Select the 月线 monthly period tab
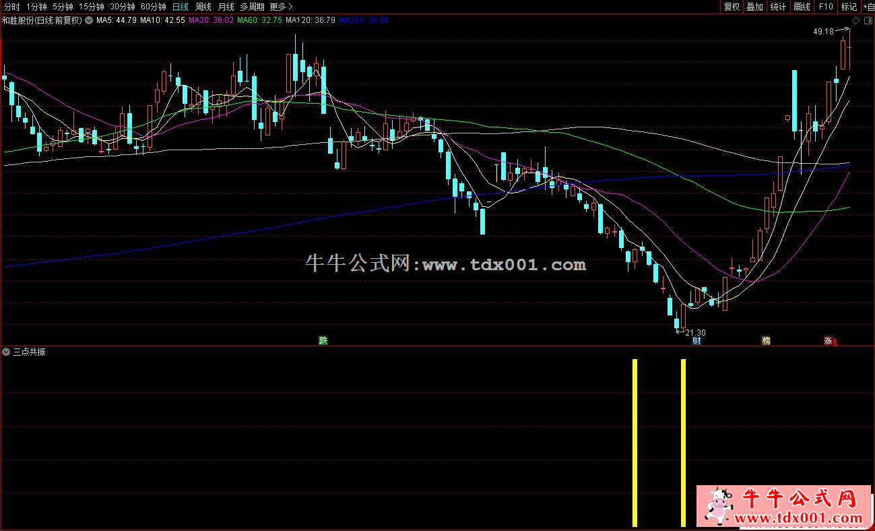 coord(226,7)
